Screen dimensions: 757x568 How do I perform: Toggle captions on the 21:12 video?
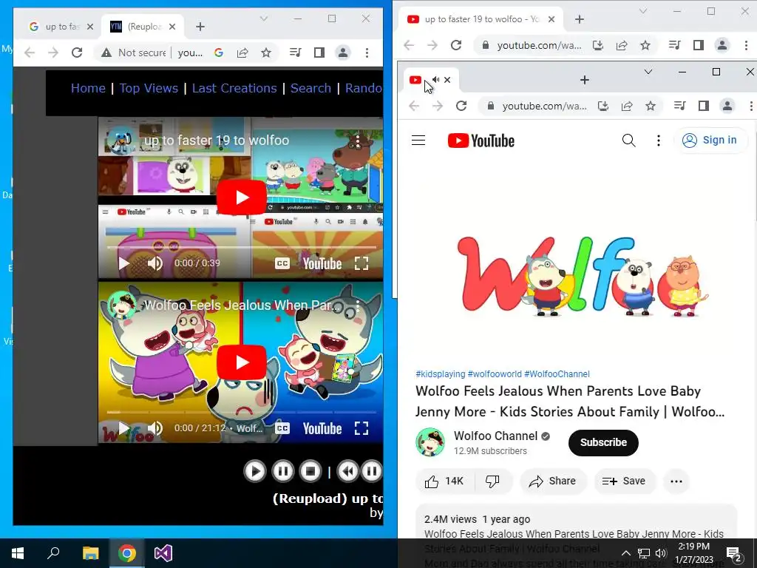pyautogui.click(x=282, y=428)
